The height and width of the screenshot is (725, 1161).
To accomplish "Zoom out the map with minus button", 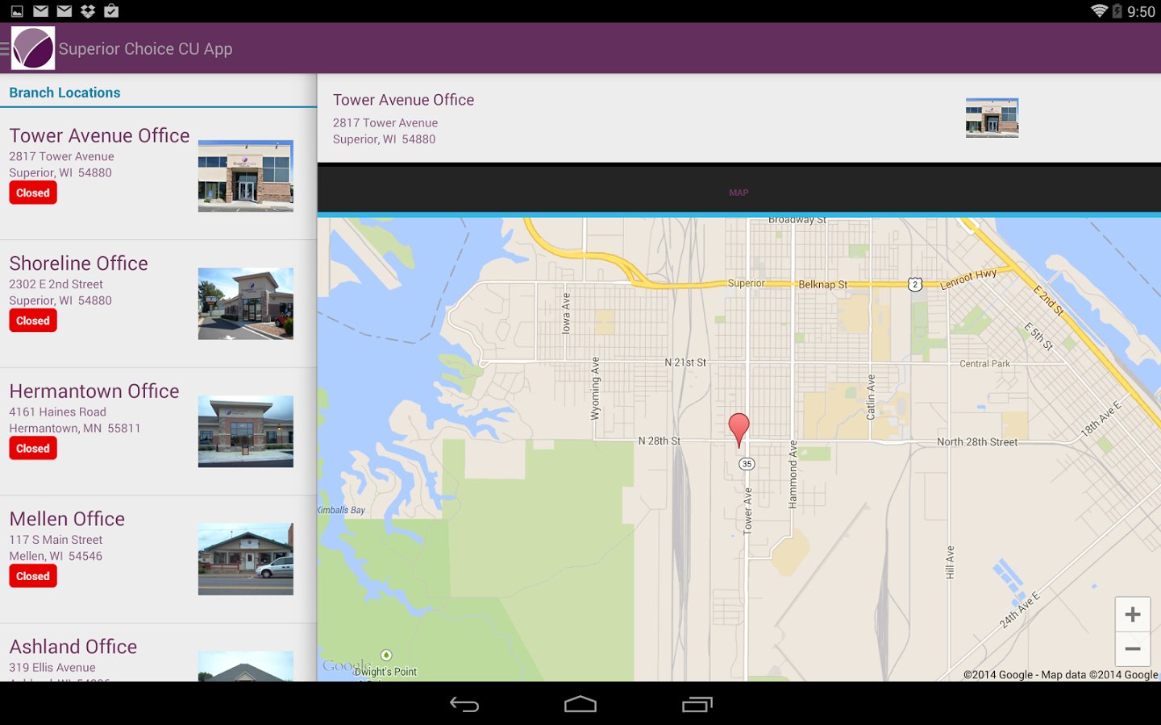I will (x=1132, y=649).
